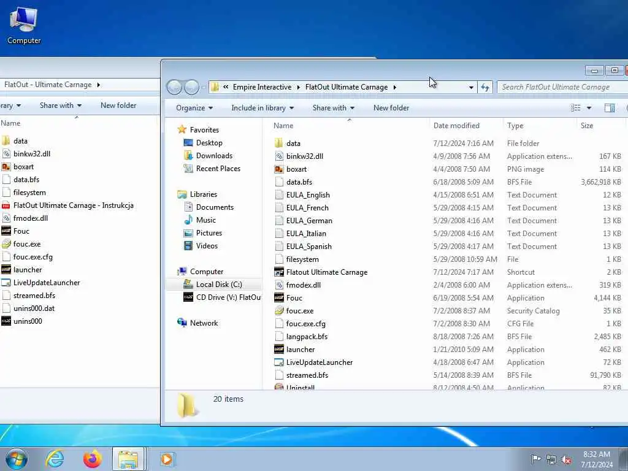Open Share with menu in back window
This screenshot has width=628, height=471.
tap(61, 105)
